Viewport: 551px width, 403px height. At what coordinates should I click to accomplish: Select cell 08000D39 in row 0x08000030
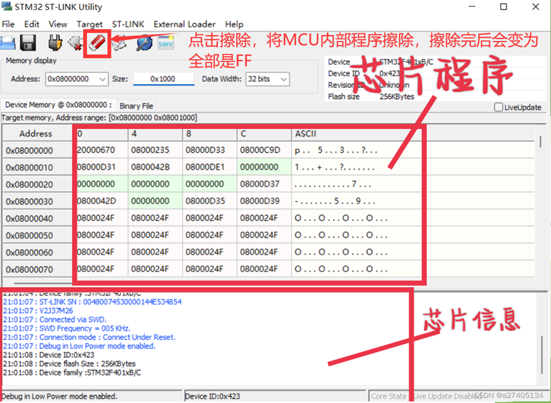[x=264, y=201]
